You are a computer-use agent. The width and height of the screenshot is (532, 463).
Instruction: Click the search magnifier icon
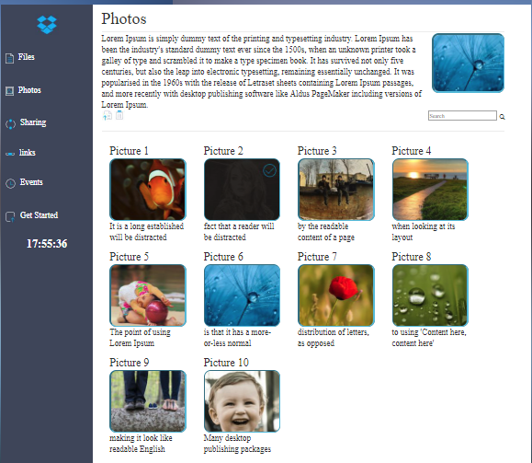pos(503,117)
